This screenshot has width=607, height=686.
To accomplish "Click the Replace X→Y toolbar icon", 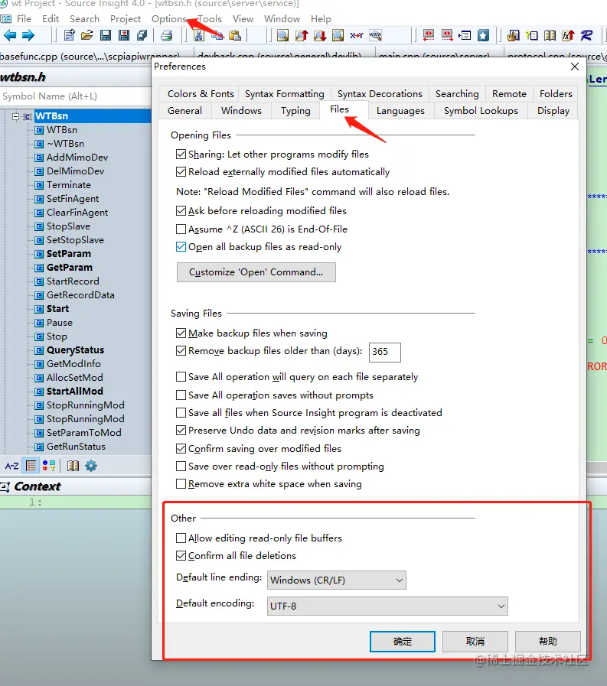I will point(357,35).
